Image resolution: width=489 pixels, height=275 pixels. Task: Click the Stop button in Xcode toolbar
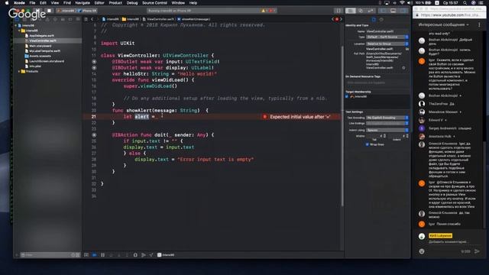point(49,11)
